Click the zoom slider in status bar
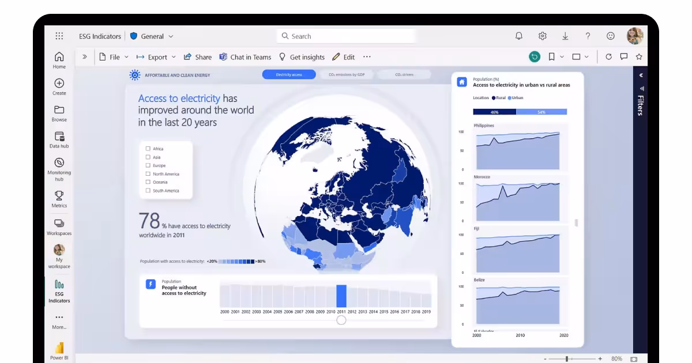Viewport: 692px width, 363px height. point(567,359)
